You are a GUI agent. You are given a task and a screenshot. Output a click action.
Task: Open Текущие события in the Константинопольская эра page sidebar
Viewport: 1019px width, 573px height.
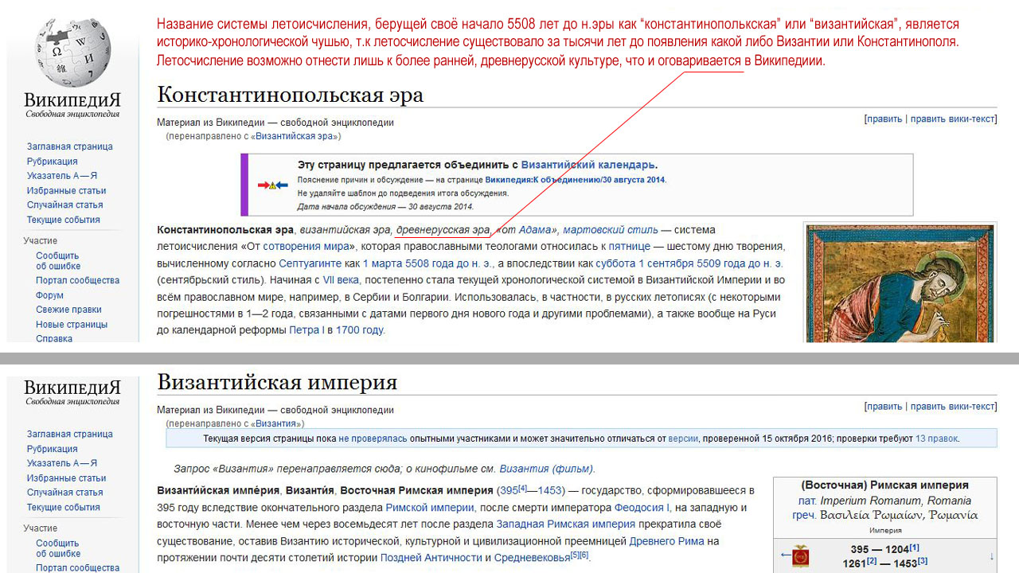point(64,220)
